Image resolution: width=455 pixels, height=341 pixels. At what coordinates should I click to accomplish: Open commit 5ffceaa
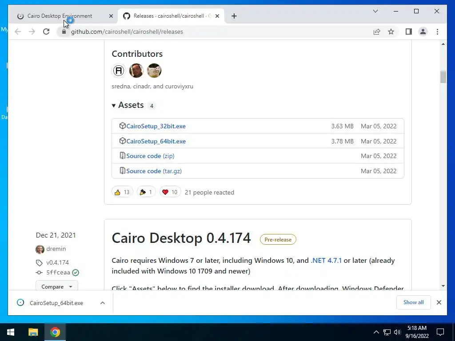point(58,272)
